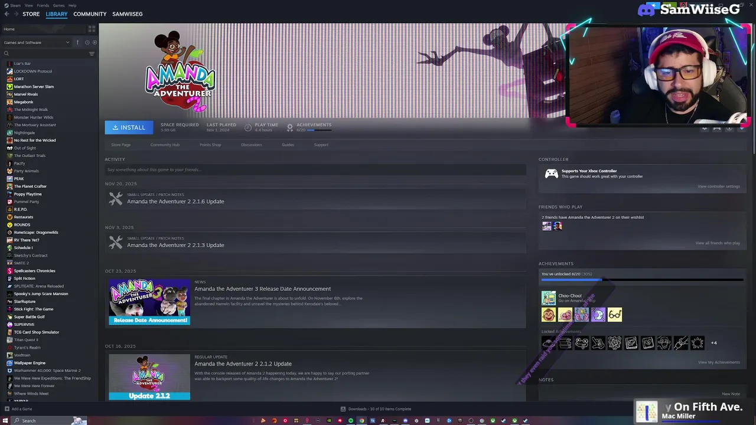Open the locked stacked books achievement icon
Screen dimensions: 756x425
click(x=565, y=343)
